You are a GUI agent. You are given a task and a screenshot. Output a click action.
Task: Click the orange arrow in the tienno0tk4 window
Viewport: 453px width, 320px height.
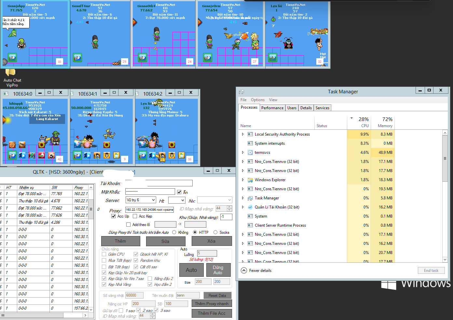coord(135,22)
